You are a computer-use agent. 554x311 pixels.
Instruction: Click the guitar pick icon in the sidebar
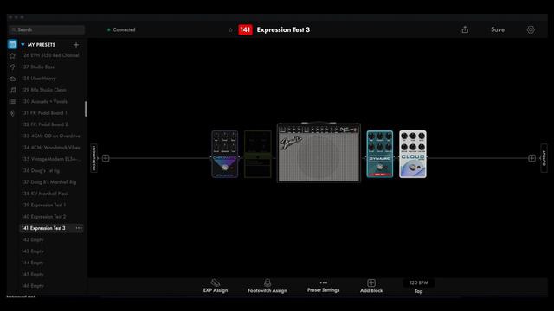[12, 113]
